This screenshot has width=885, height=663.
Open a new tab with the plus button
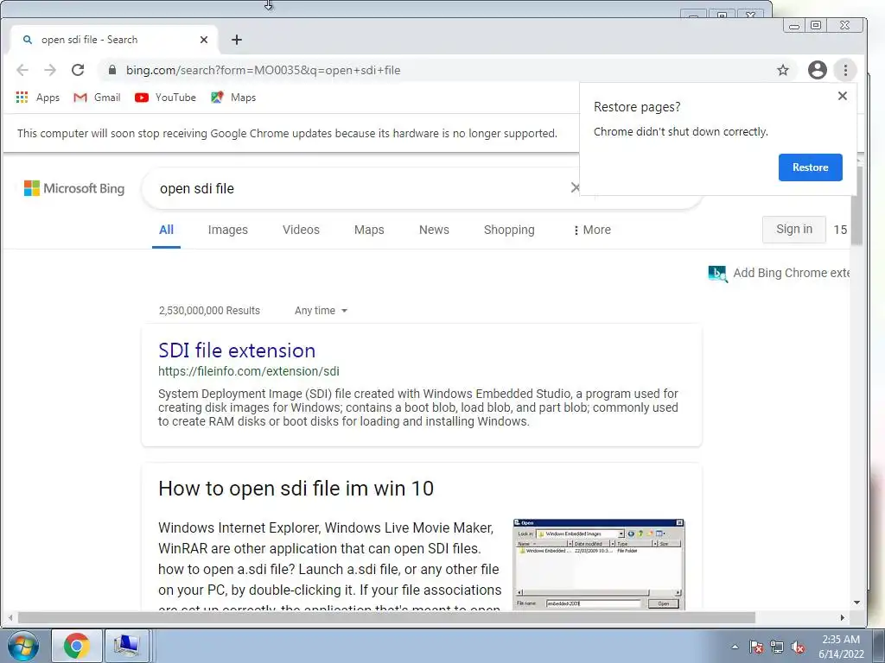[x=237, y=40]
